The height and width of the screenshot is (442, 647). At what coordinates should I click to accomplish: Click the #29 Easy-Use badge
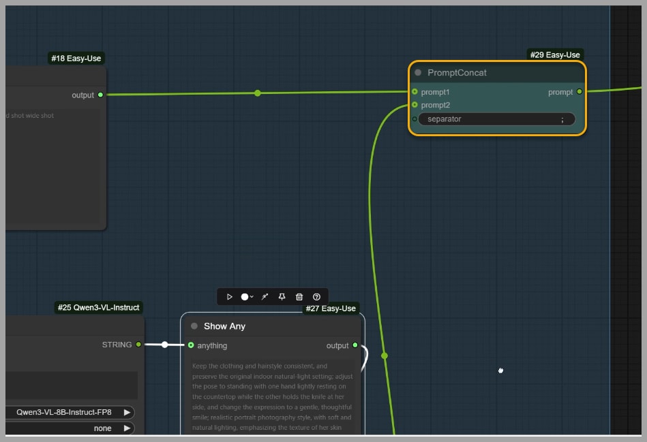tap(554, 54)
